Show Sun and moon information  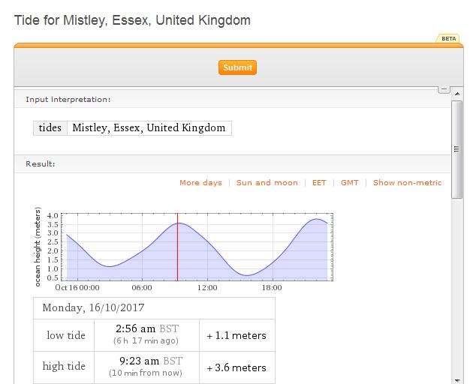click(x=267, y=182)
